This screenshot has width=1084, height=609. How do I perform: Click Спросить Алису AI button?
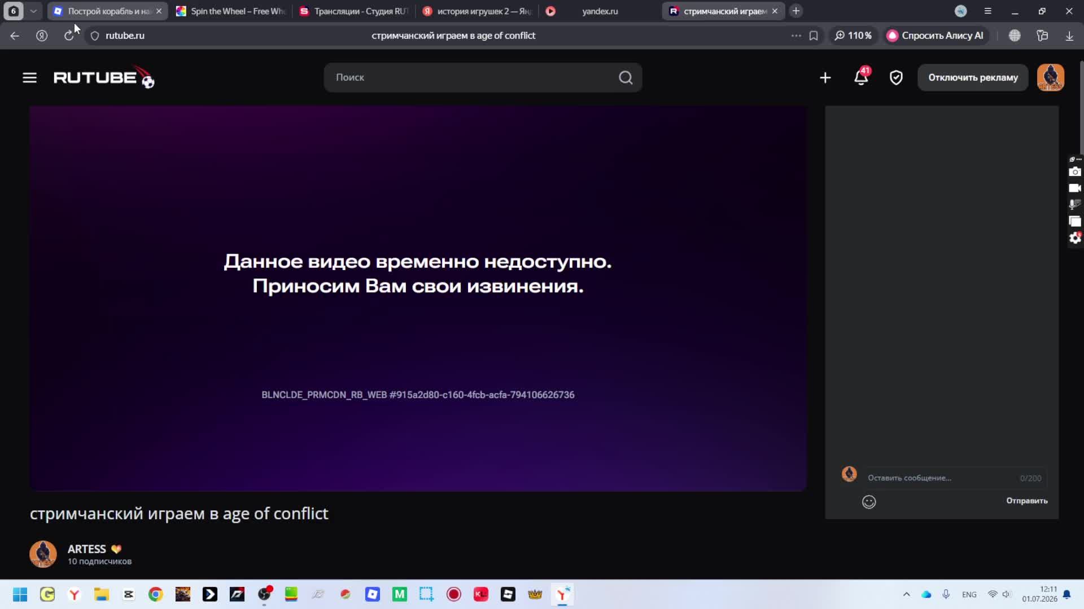[935, 36]
